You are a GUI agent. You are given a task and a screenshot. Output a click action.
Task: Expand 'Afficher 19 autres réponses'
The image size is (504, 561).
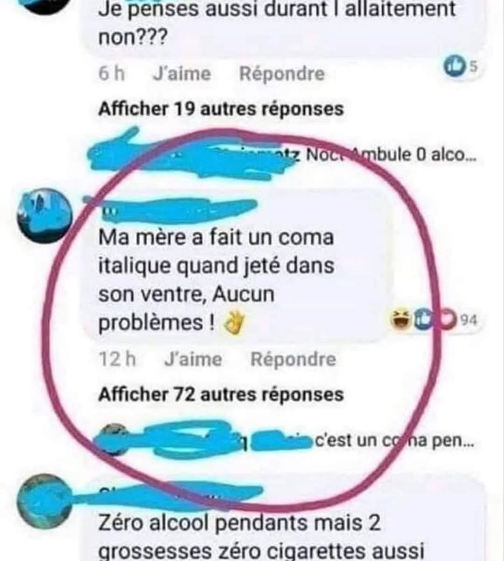pyautogui.click(x=221, y=109)
